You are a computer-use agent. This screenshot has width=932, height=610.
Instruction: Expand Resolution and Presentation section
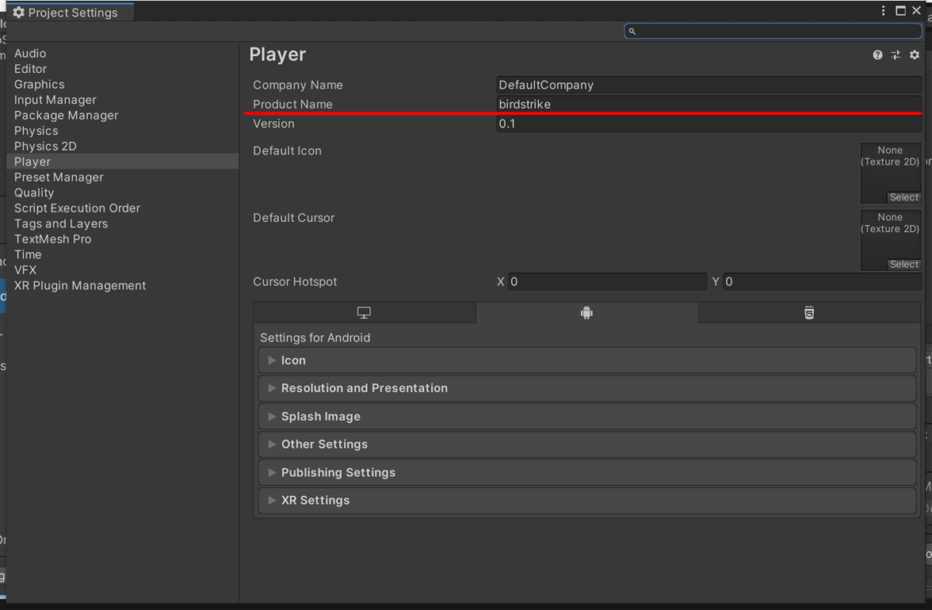(x=587, y=388)
